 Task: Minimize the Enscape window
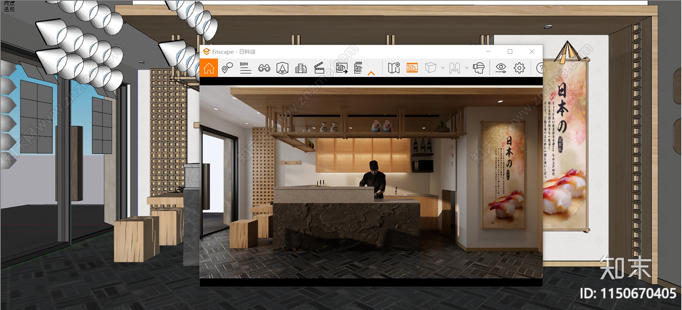488,52
